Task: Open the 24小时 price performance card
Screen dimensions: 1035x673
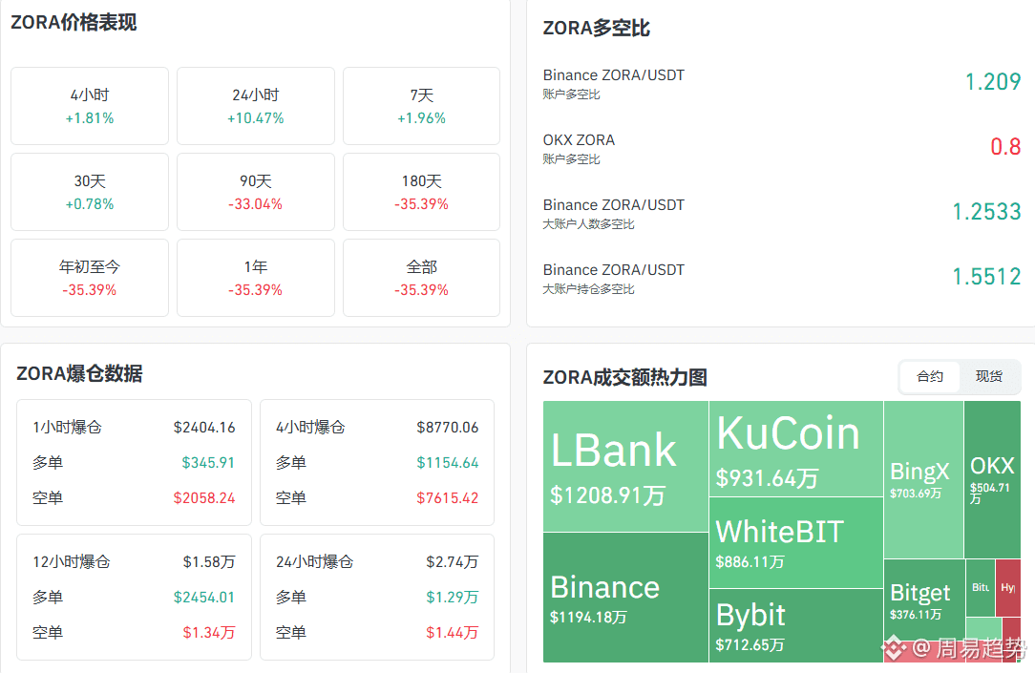Action: point(256,106)
